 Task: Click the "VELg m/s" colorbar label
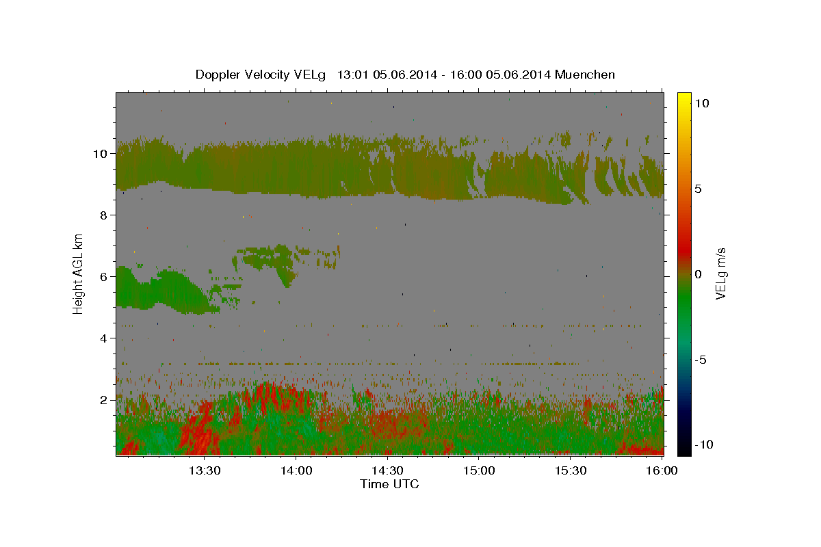coord(721,273)
